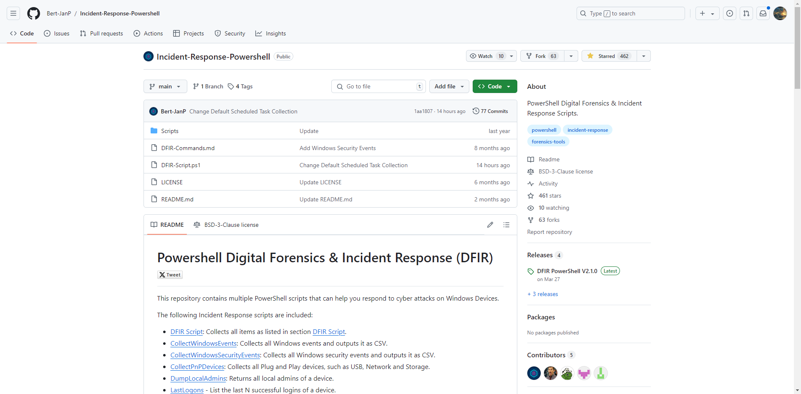Toggle the Starred button to unstar
The image size is (801, 394).
point(609,56)
